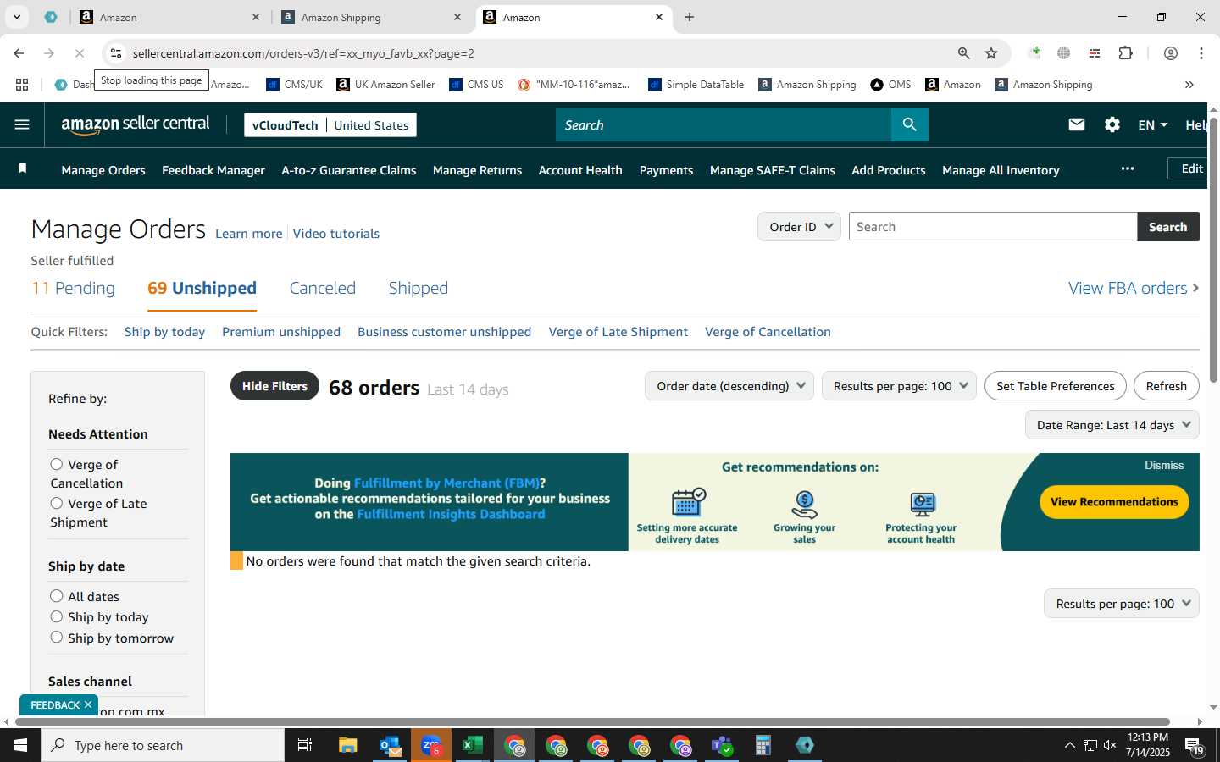Open File Explorer from the taskbar
This screenshot has height=762, width=1220.
348,745
